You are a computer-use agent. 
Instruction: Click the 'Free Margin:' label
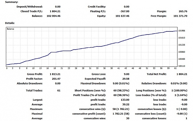pyautogui.click(x=158, y=16)
